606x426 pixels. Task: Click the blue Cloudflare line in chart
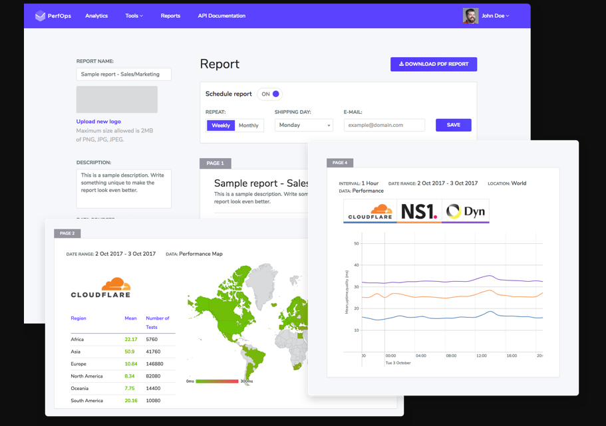click(x=452, y=317)
